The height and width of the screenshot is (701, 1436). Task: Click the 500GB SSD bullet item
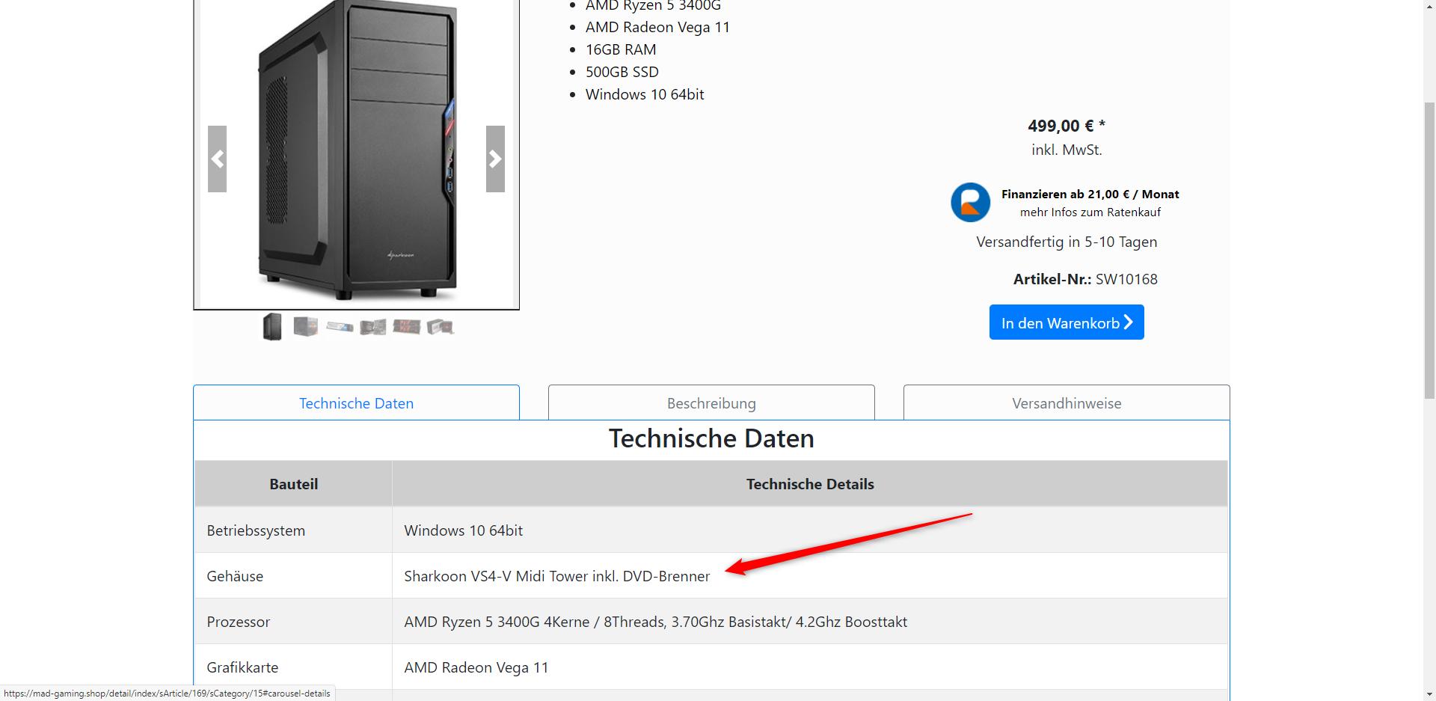tap(622, 72)
